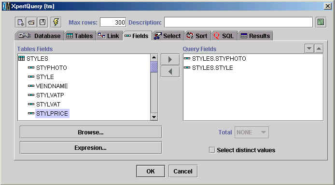Enable the Select distinct values checkbox

(x=212, y=150)
